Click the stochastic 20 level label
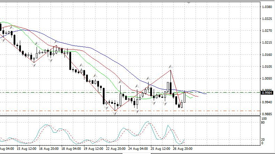 click(x=263, y=140)
